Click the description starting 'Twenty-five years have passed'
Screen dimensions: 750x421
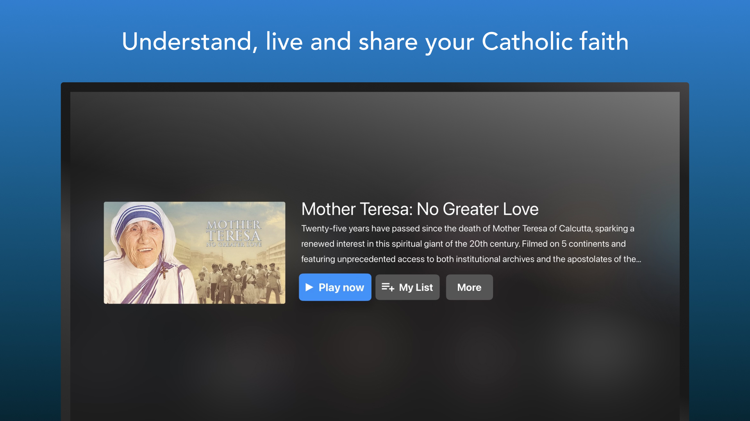[471, 244]
